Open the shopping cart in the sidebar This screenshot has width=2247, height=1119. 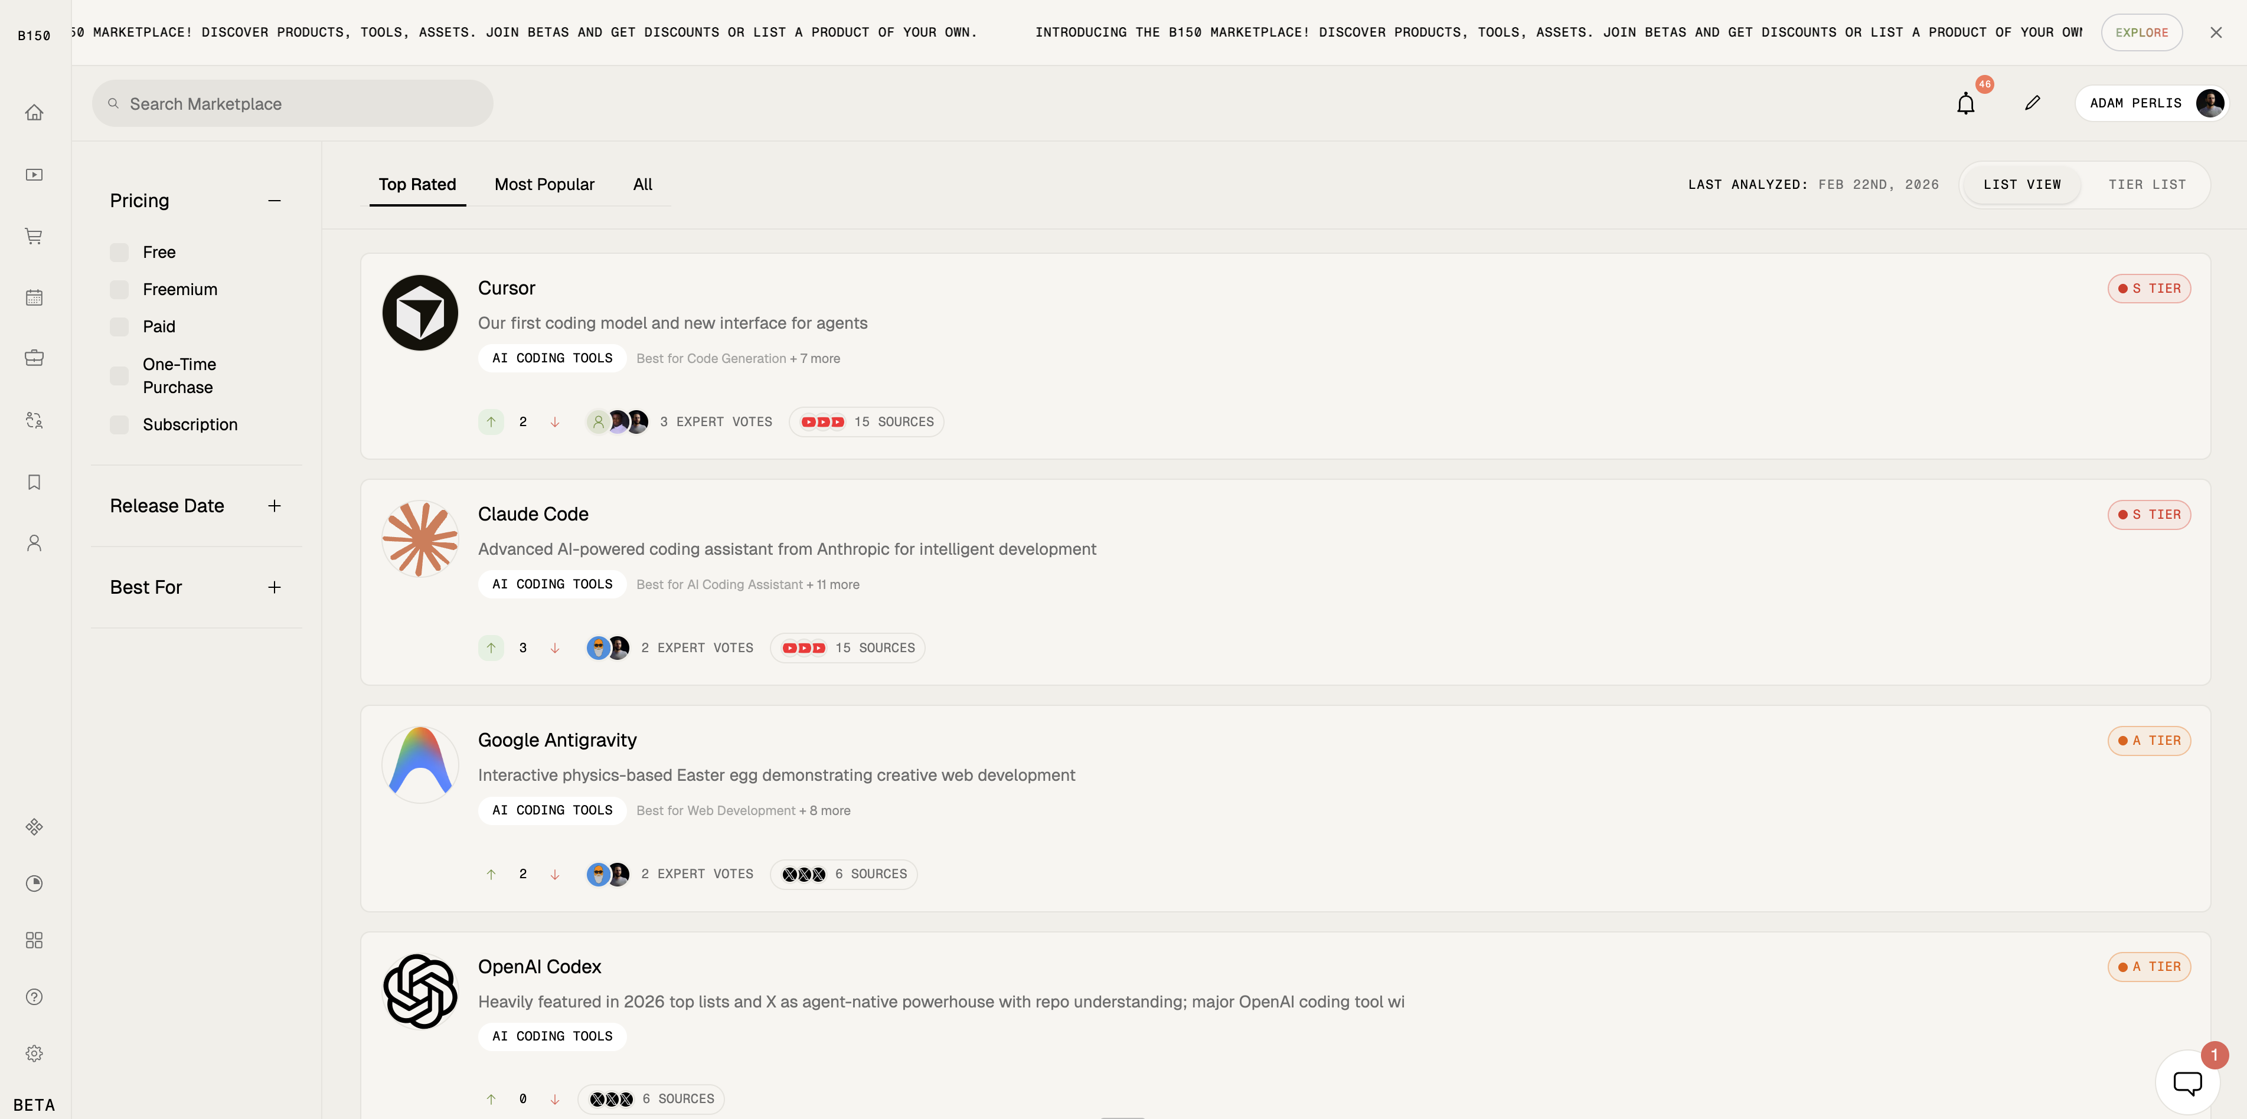click(34, 235)
